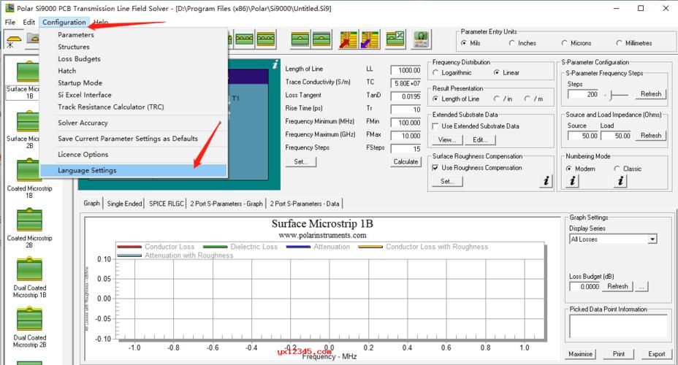Switch to the SPICE RLGC tab
The image size is (678, 365).
167,204
